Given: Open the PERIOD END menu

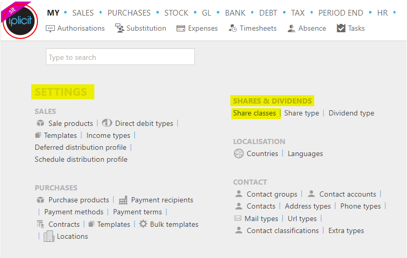Looking at the screenshot, I should coord(340,12).
